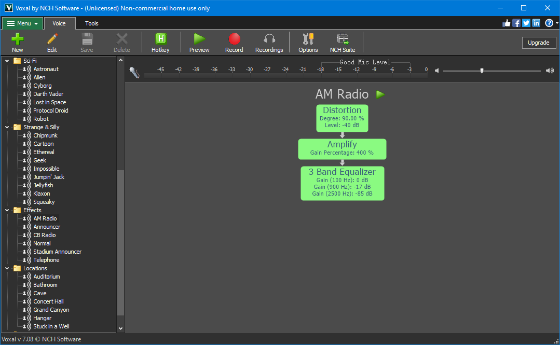
Task: Open the help dropdown arrow
Action: coord(557,23)
